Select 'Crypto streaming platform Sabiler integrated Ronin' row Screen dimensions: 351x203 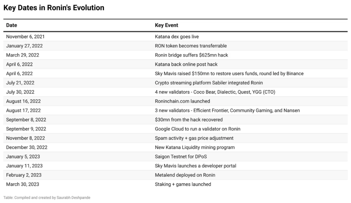(209, 83)
